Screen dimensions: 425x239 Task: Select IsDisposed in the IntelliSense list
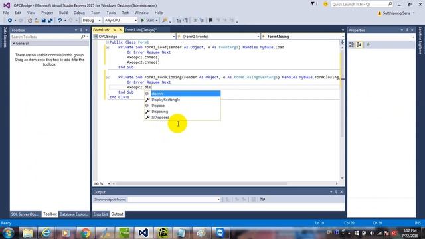click(183, 118)
